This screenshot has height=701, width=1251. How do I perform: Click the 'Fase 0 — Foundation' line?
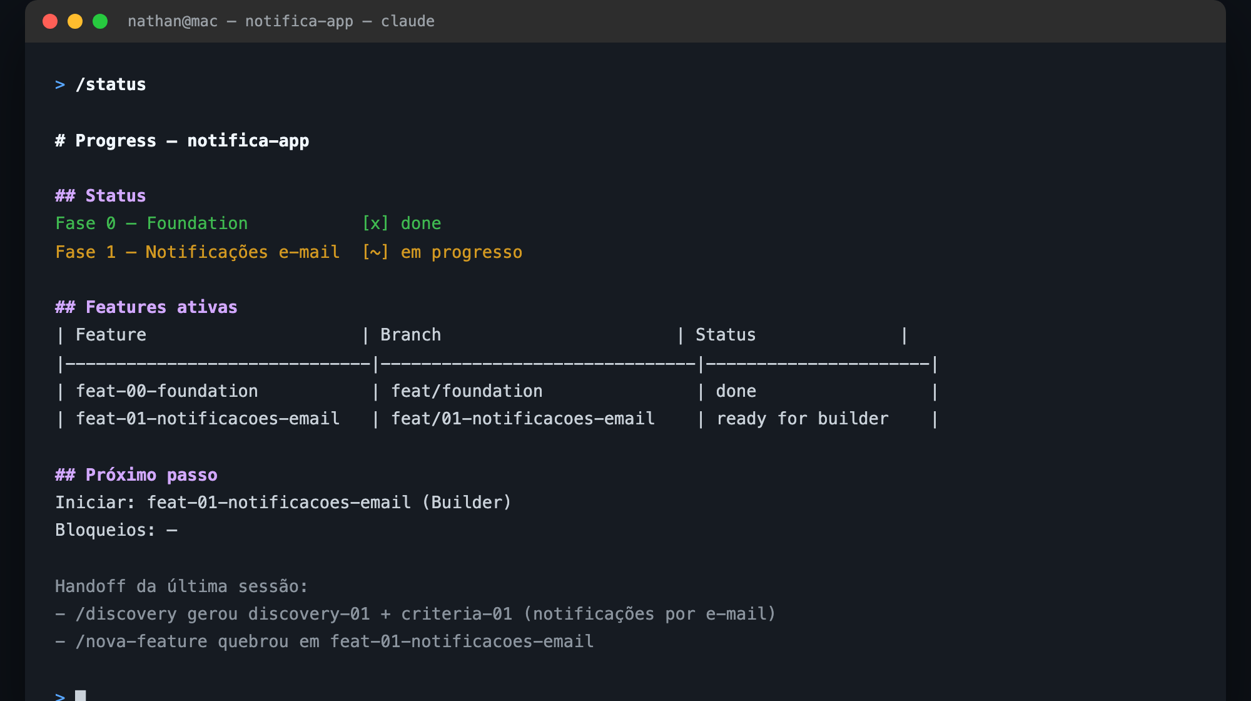[151, 223]
